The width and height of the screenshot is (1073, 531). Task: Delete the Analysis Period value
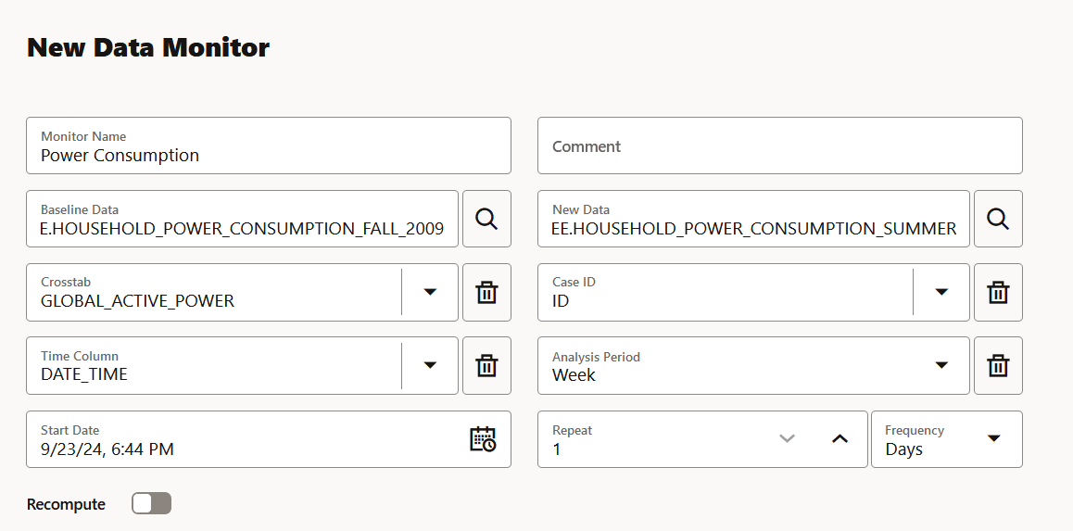[998, 365]
